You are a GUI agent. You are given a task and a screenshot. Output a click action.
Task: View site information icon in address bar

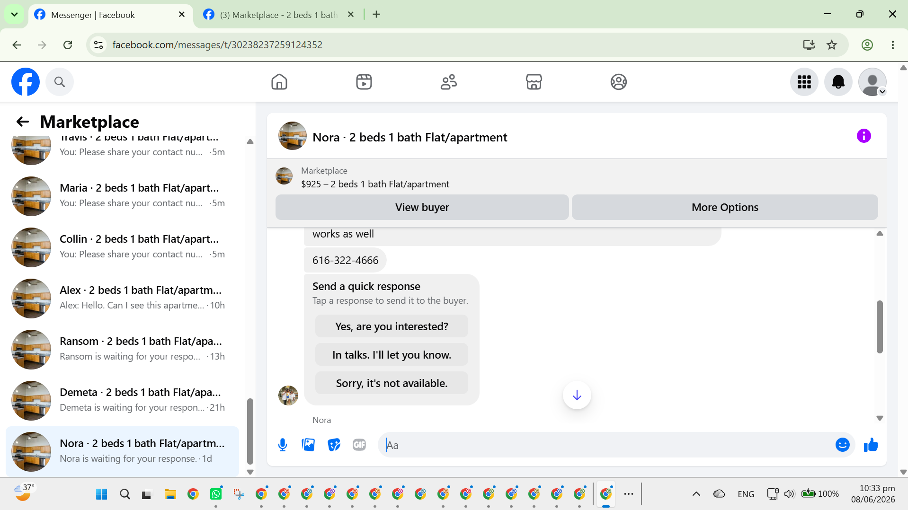(98, 45)
